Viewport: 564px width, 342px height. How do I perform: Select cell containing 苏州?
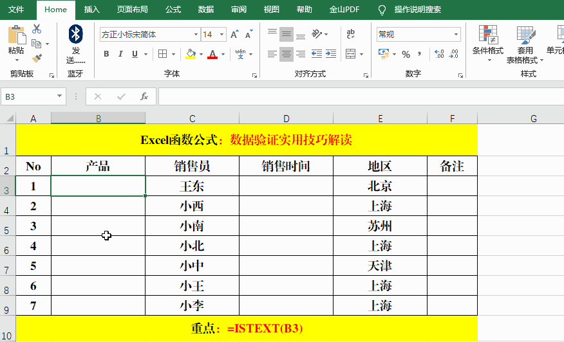pos(380,226)
